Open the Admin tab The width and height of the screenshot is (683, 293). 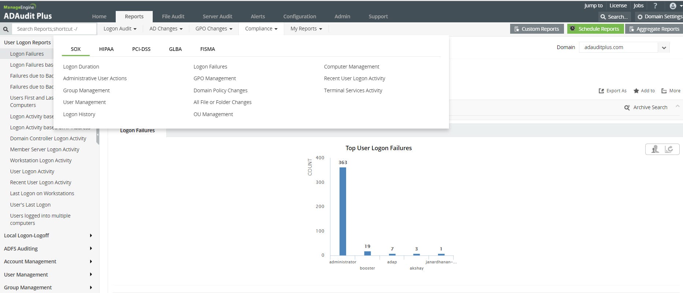click(342, 16)
